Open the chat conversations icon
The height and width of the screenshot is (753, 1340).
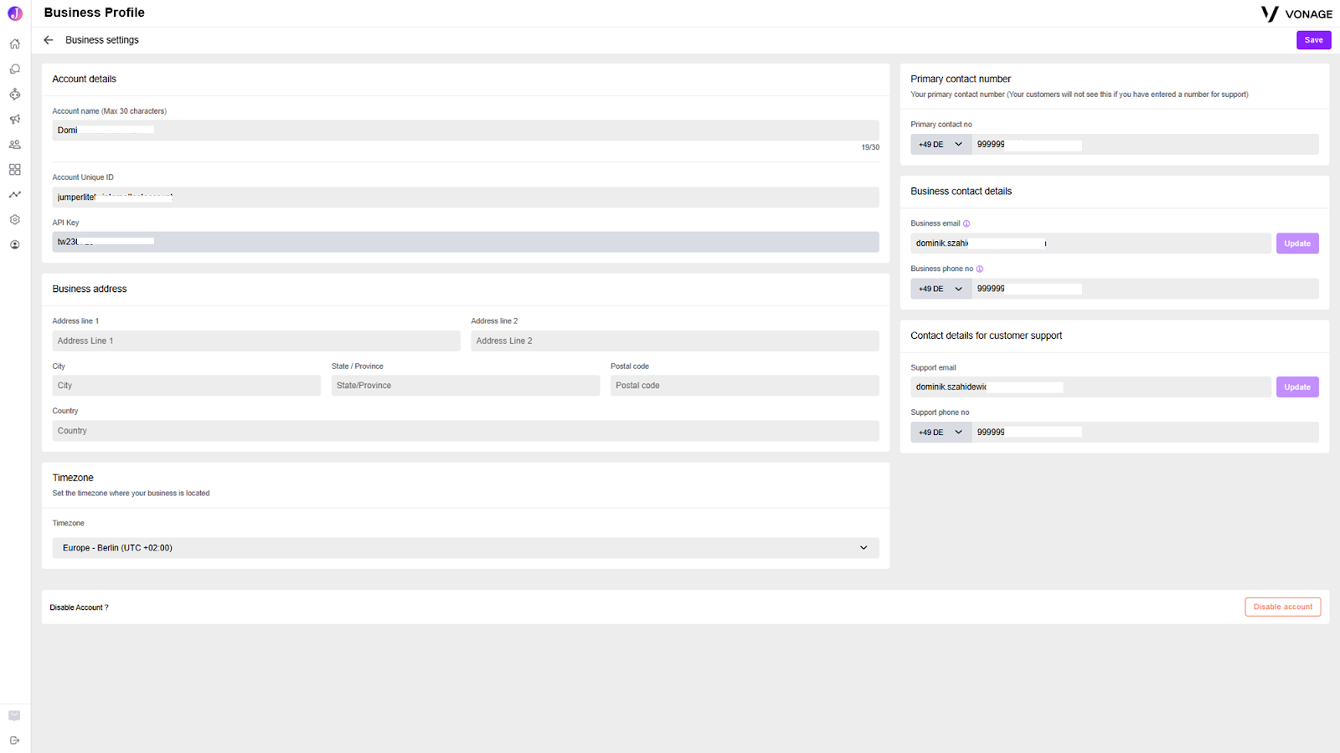click(14, 69)
